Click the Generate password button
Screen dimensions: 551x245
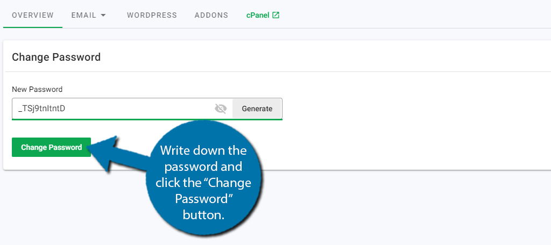257,109
